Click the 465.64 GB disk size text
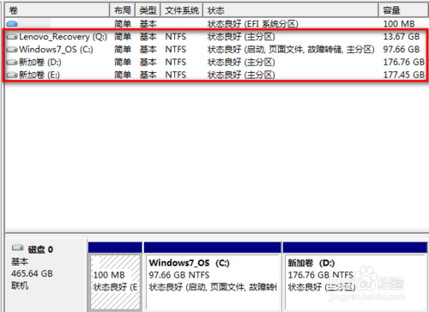 tap(32, 273)
